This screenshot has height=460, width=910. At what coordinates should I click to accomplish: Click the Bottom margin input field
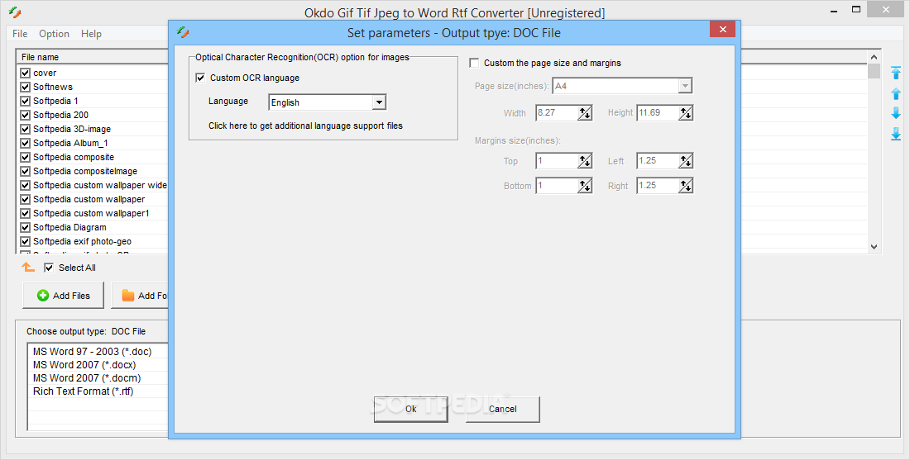tap(557, 186)
